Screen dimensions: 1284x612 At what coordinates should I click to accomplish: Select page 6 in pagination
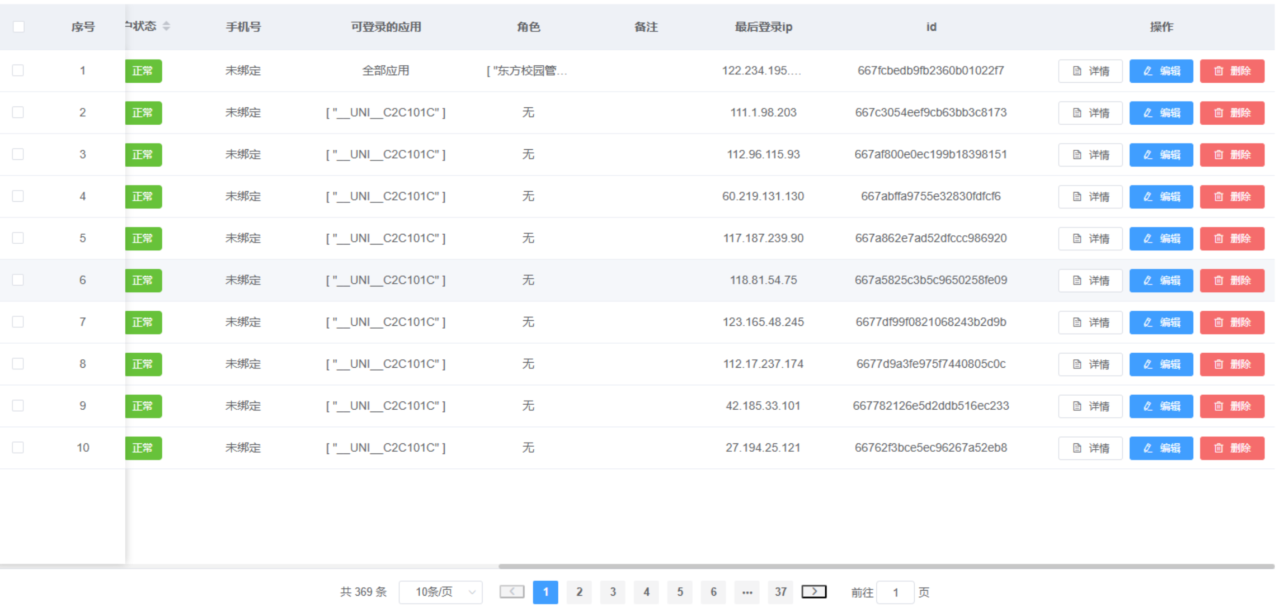(713, 592)
